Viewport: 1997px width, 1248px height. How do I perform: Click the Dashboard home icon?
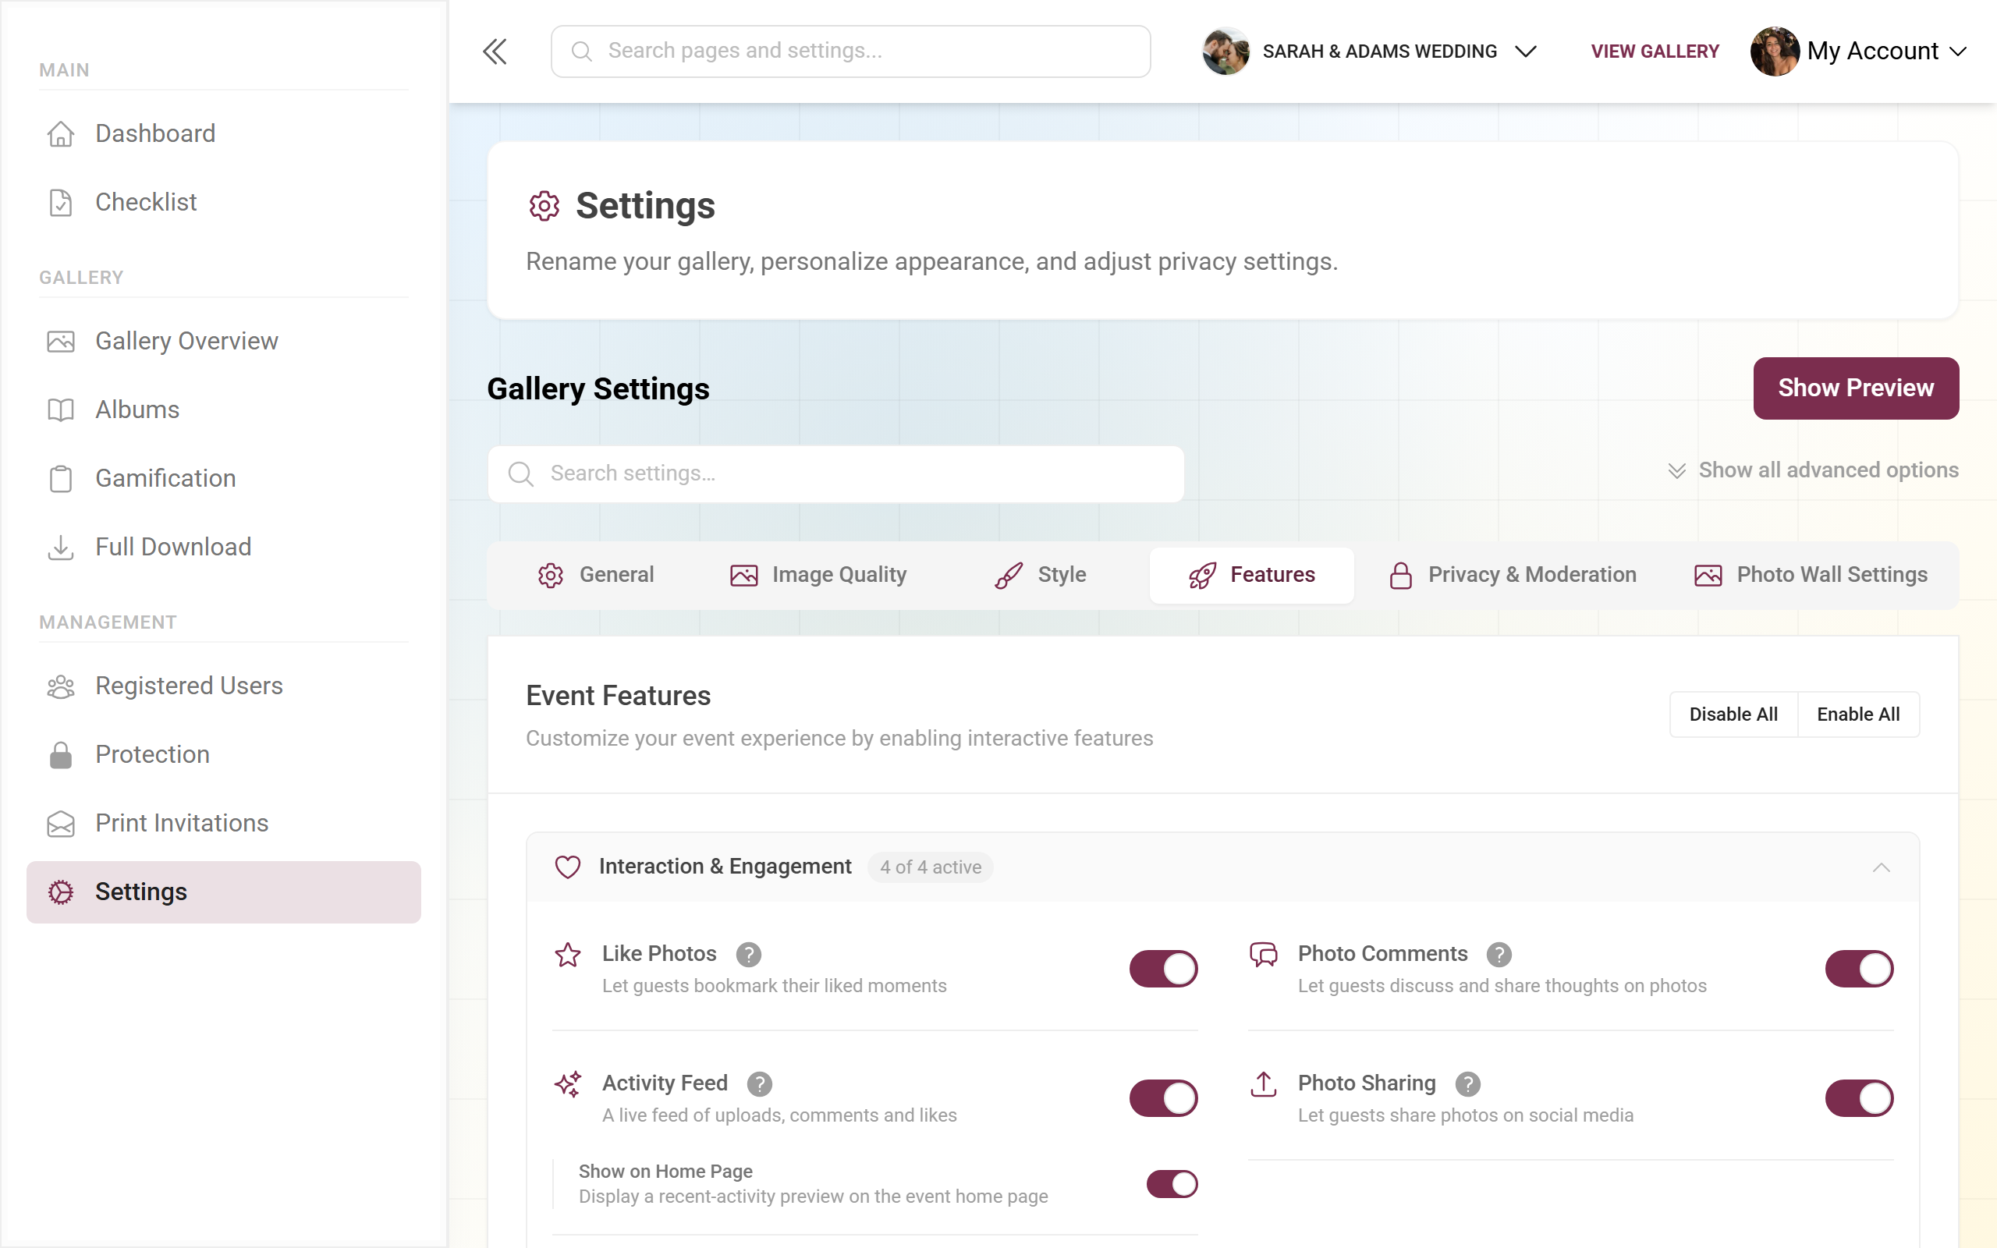click(60, 133)
